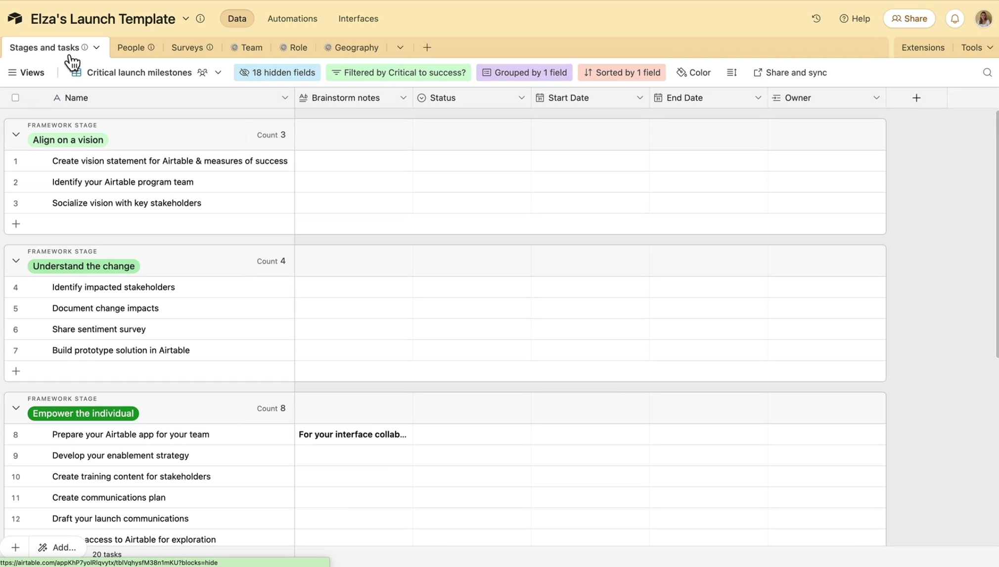Viewport: 999px width, 567px height.
Task: Open the Help menu
Action: (x=855, y=18)
